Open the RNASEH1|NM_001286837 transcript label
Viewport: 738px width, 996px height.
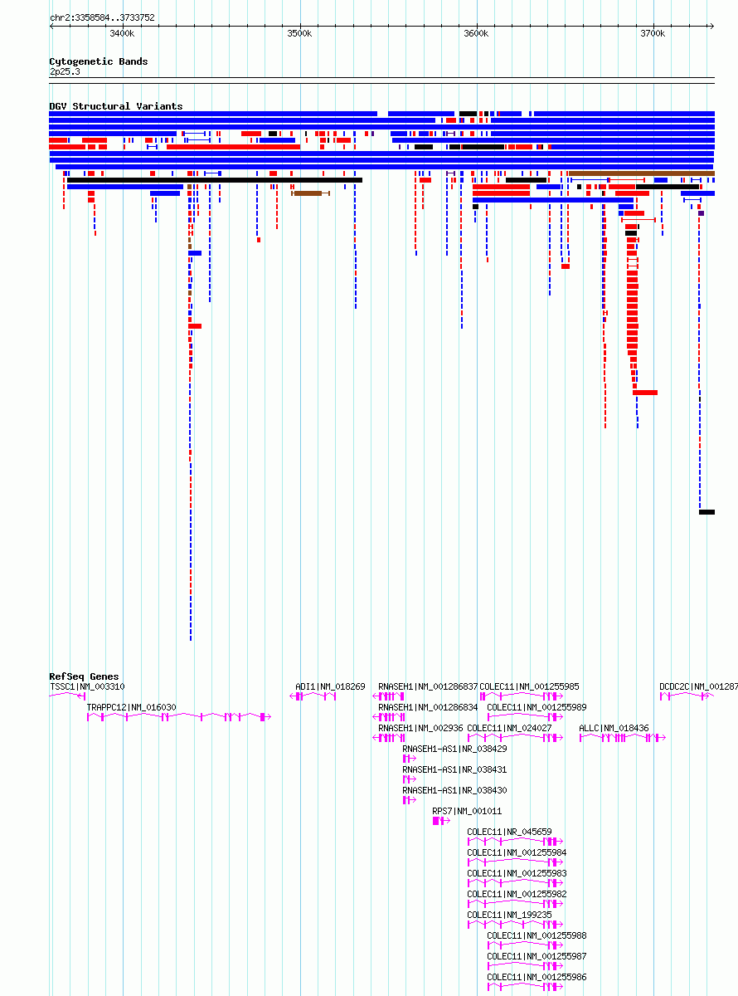428,686
